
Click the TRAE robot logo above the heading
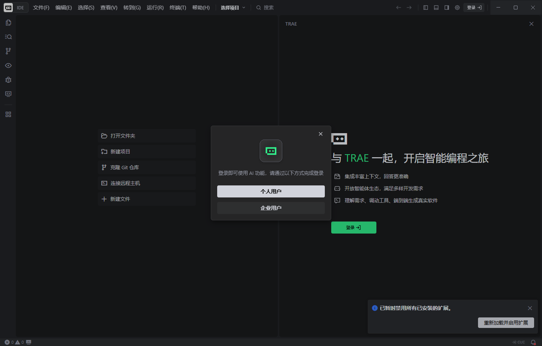tap(339, 139)
